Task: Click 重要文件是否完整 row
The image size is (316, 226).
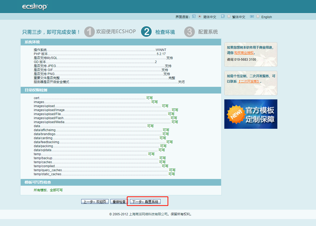Action: pos(104,78)
